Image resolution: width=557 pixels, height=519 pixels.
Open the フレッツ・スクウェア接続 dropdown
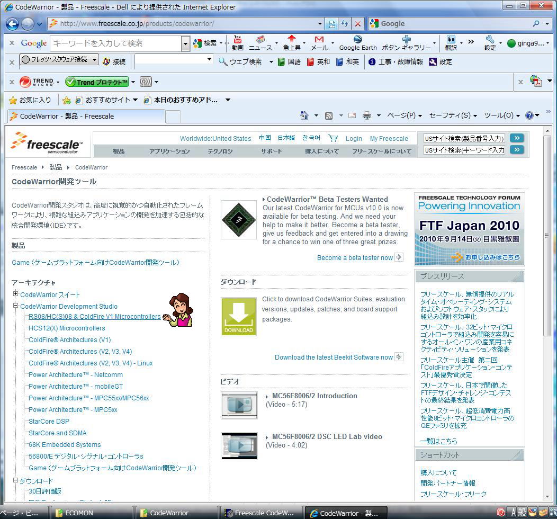94,59
